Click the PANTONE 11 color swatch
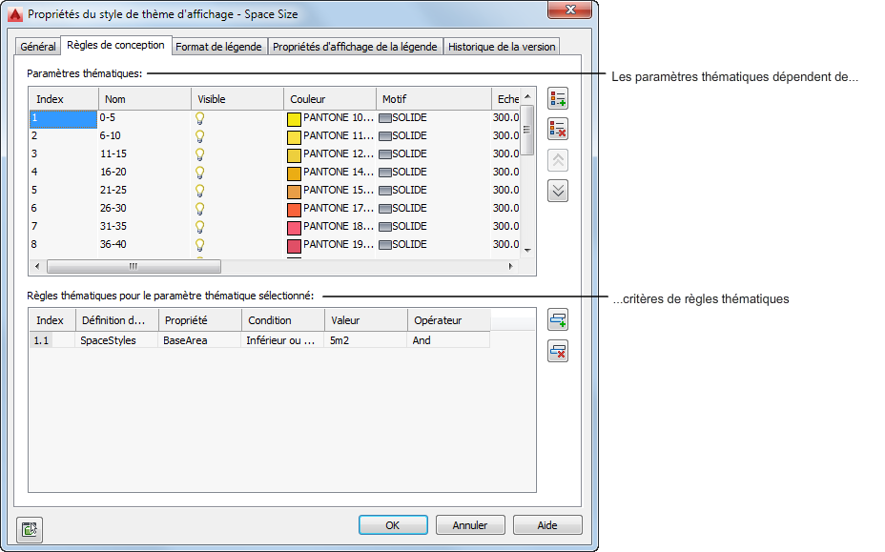 click(294, 137)
